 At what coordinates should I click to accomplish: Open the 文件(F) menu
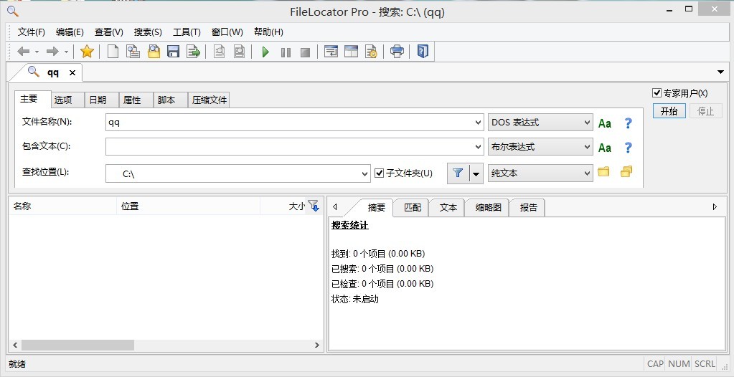(32, 32)
